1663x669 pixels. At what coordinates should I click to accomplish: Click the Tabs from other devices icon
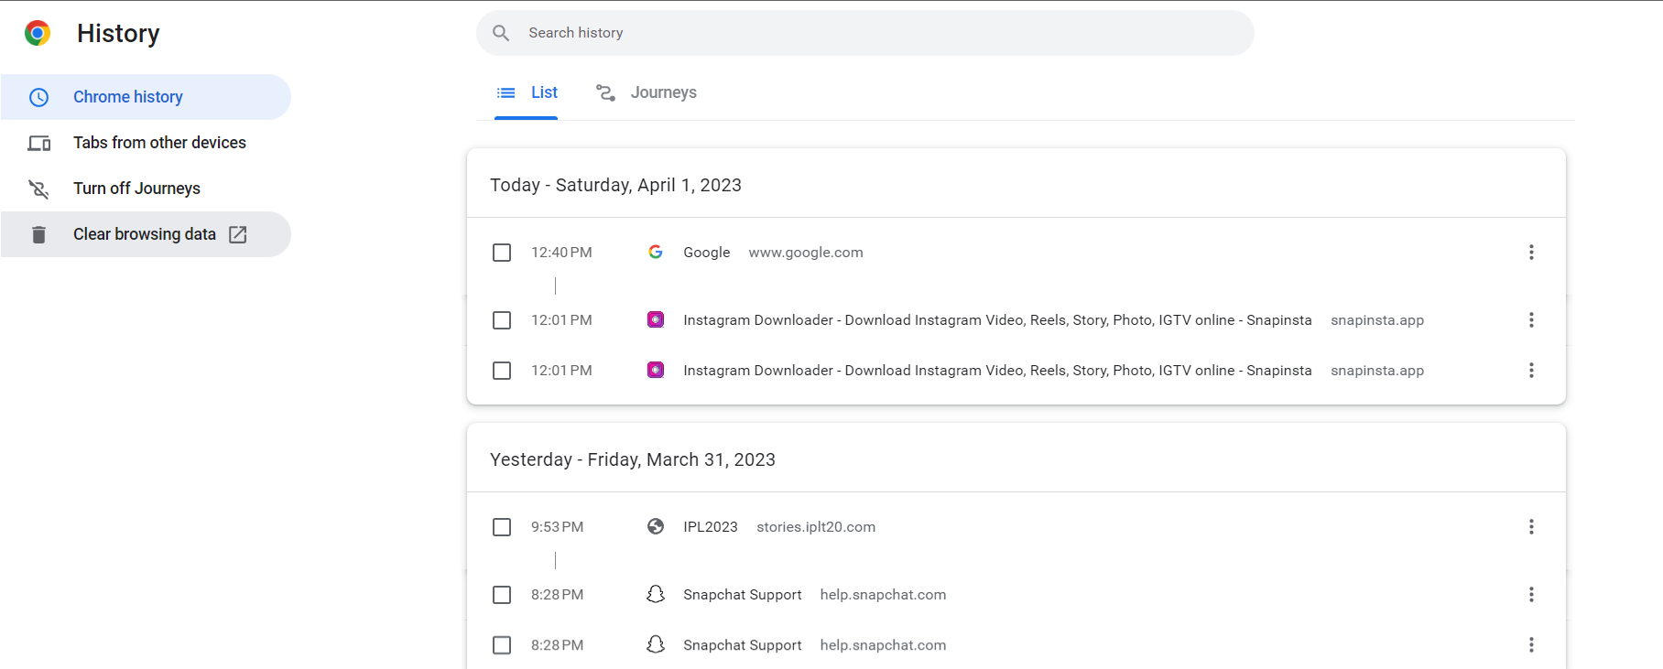38,143
